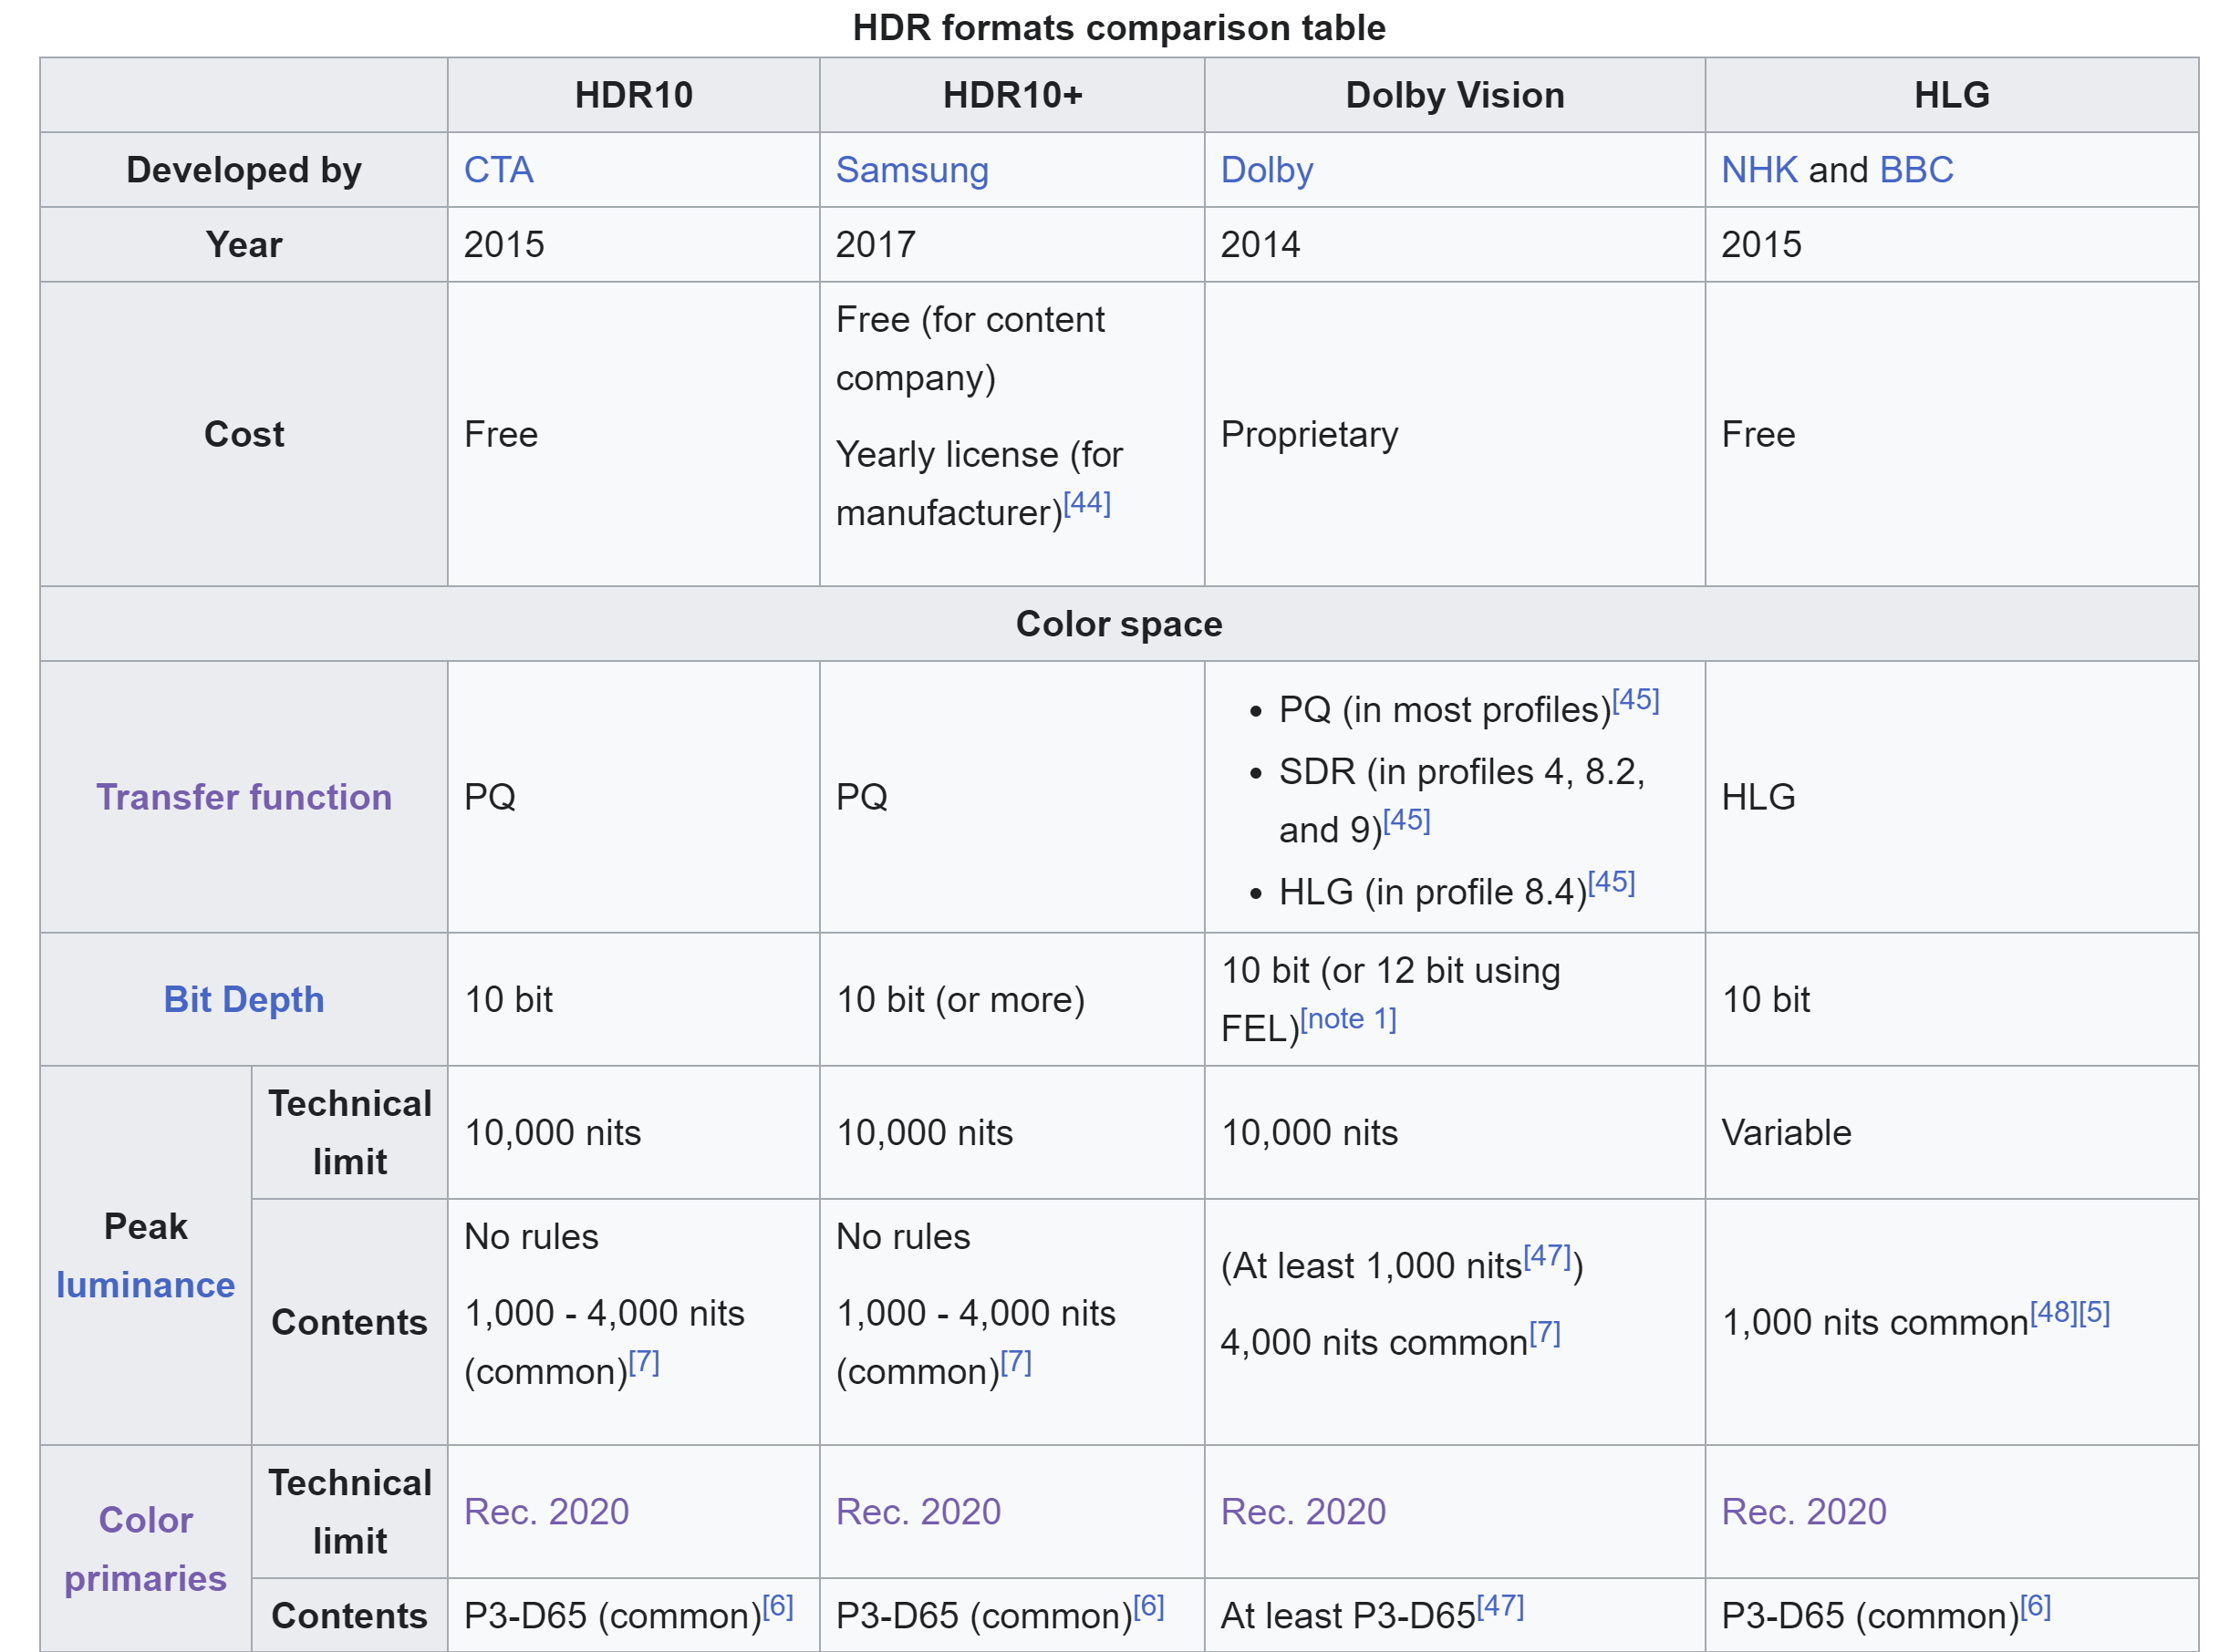
Task: Open the Transfer function row header link
Action: (x=244, y=797)
